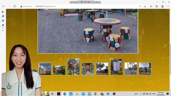The height and width of the screenshot is (96, 171).
Task: Check the battery status icon
Action: coord(147,94)
